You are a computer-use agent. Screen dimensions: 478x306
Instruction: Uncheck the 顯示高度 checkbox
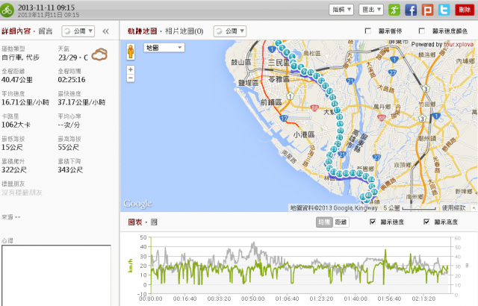[426, 222]
